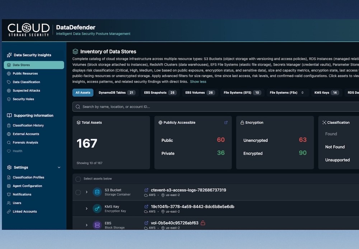The height and width of the screenshot is (249, 359).
Task: Expand the EBS Block Storage row
Action: point(87,225)
